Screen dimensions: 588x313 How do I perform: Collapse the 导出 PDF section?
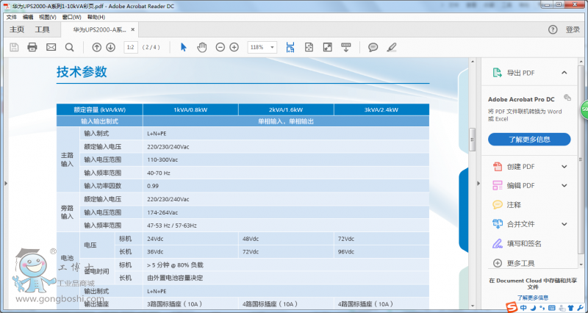click(x=564, y=73)
